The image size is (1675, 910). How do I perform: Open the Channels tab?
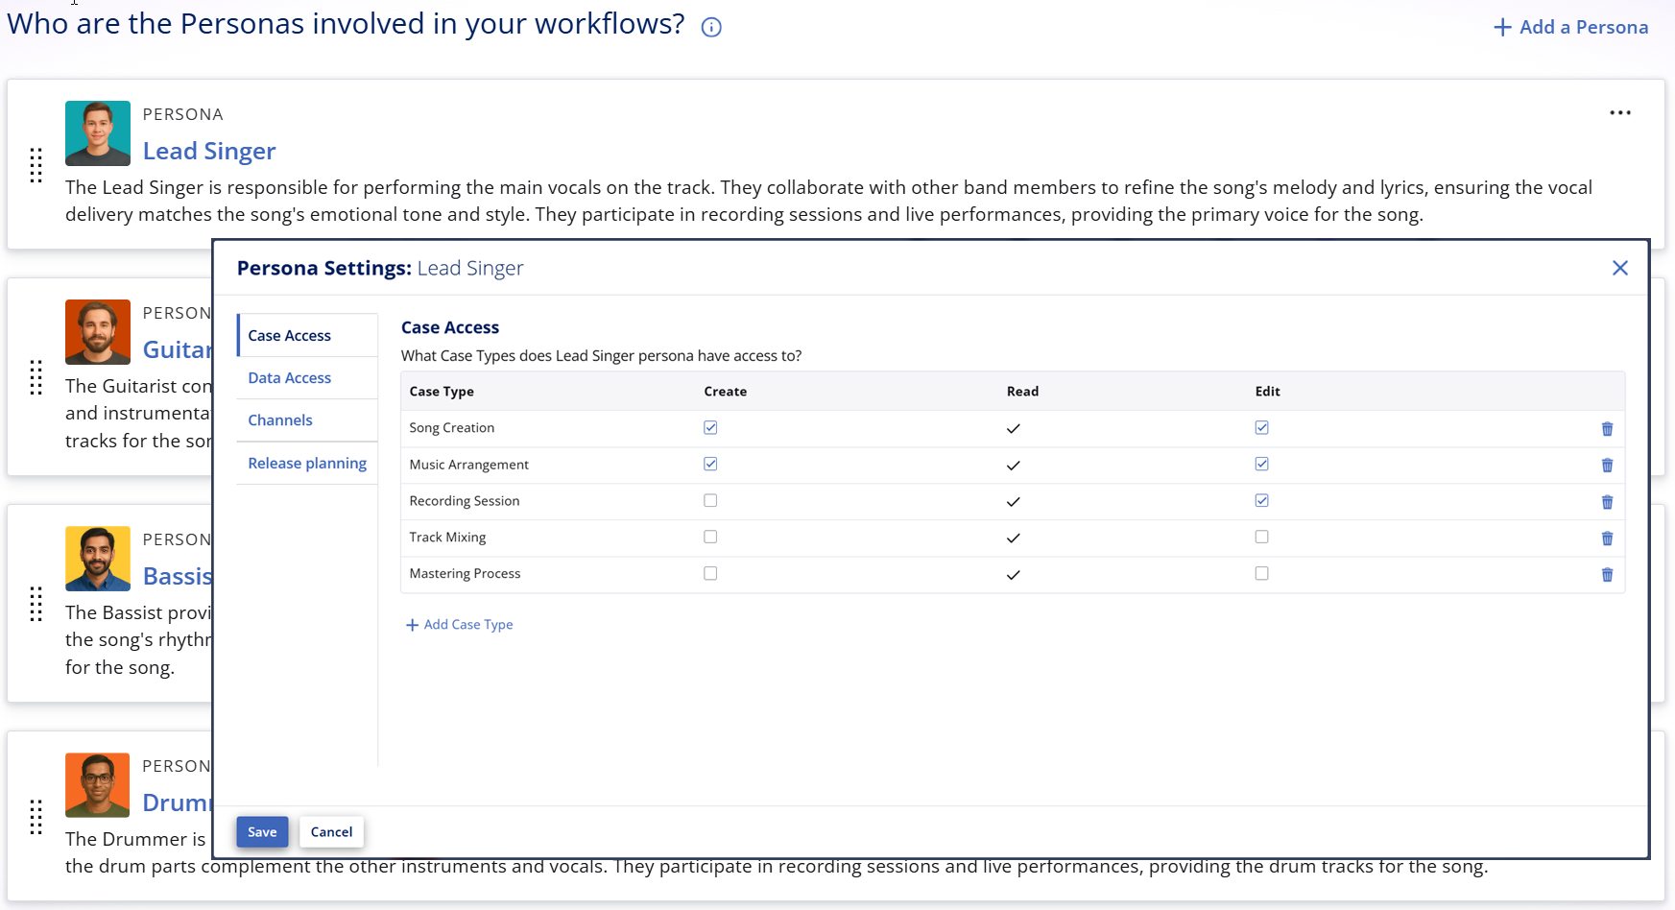[x=280, y=420]
